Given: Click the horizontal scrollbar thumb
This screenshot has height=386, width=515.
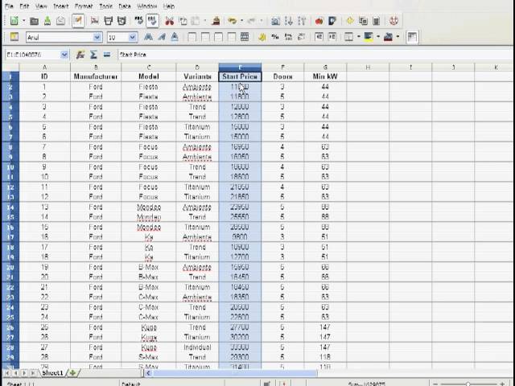Looking at the screenshot, I should 235,373.
